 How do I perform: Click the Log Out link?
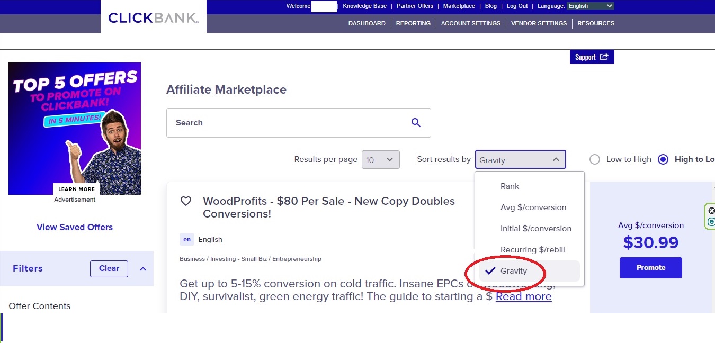[517, 6]
